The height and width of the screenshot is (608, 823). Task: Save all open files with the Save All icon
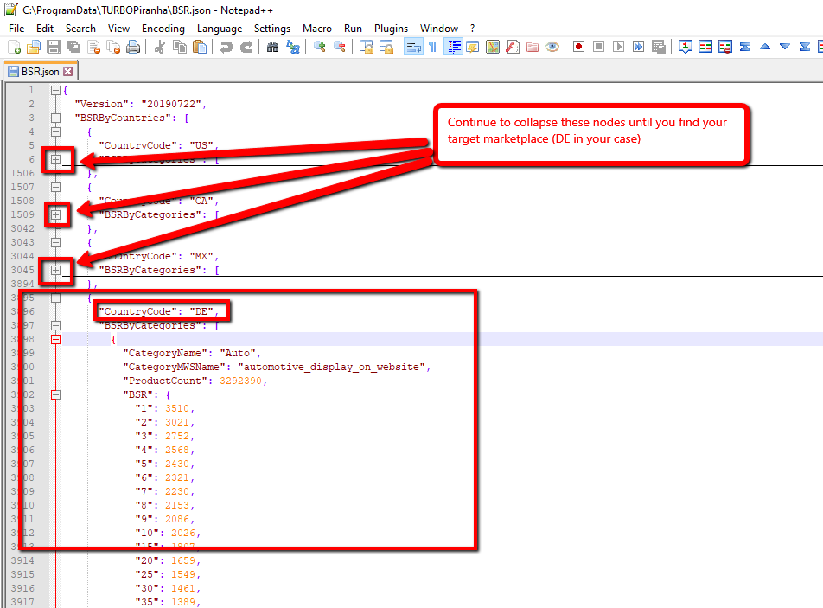tap(73, 47)
